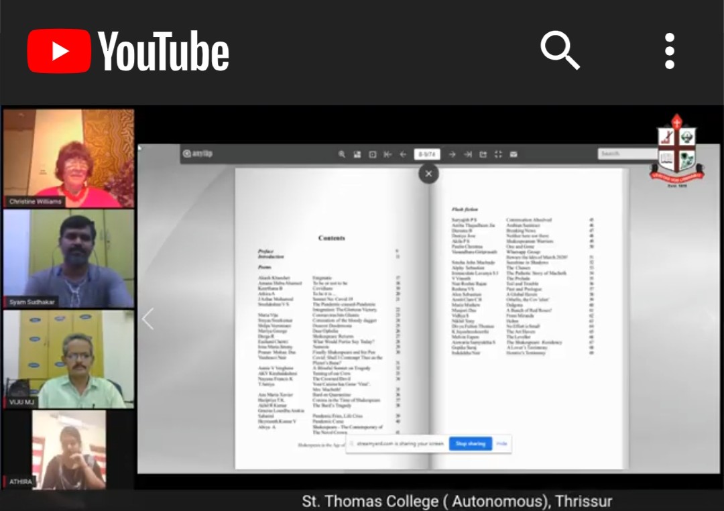Jump to the last page of the flipbook

click(467, 154)
